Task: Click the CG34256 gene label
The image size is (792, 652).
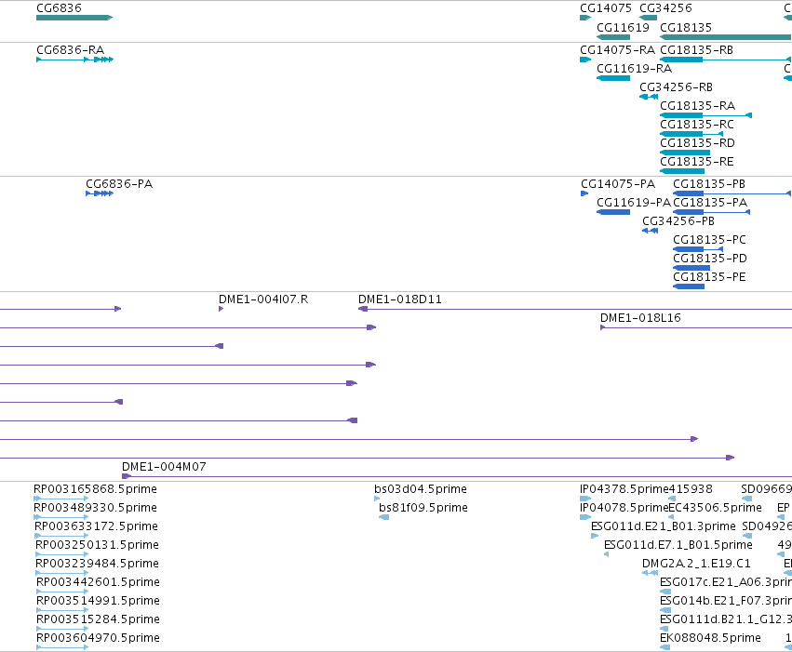Action: click(x=665, y=8)
